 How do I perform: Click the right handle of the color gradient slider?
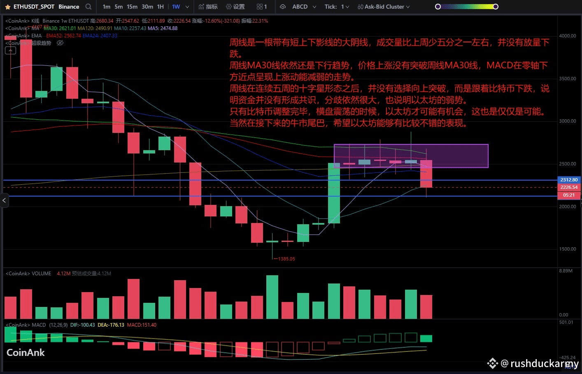496,7
